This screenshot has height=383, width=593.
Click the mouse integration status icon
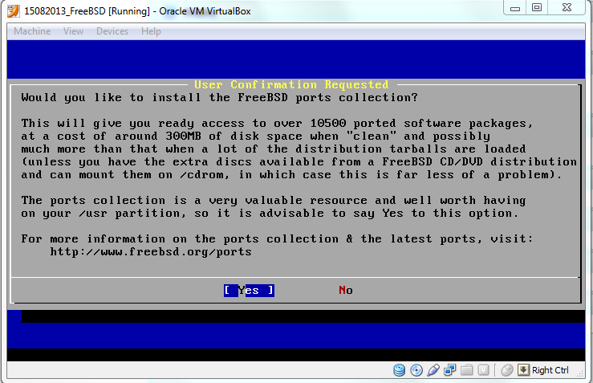click(x=506, y=370)
